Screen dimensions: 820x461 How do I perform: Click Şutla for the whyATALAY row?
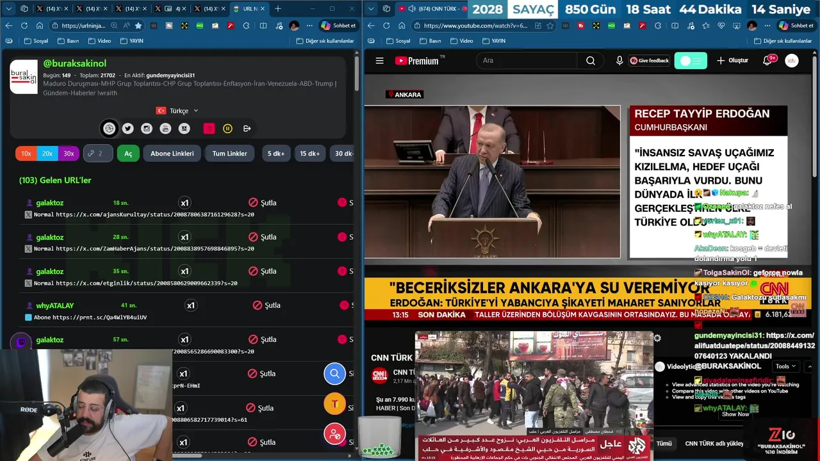click(266, 305)
